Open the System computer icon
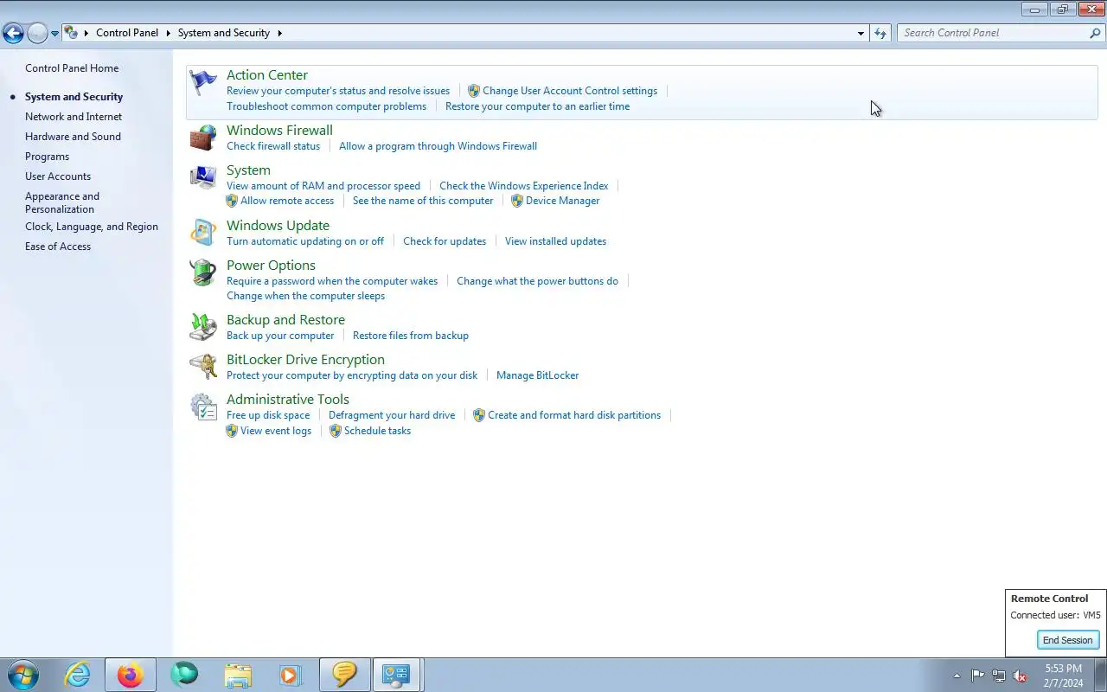The image size is (1107, 692). click(x=203, y=177)
